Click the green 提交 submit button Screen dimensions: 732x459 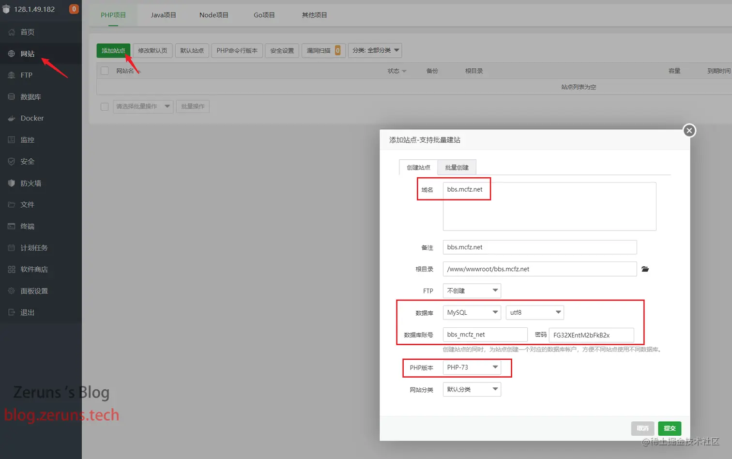coord(670,428)
